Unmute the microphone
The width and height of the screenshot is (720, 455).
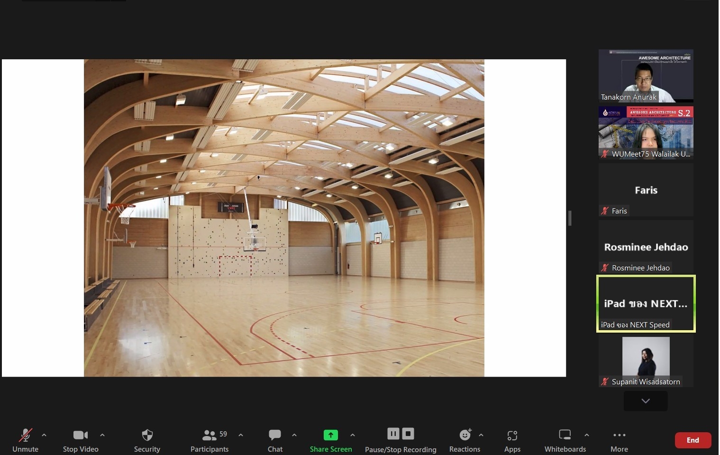click(x=25, y=435)
